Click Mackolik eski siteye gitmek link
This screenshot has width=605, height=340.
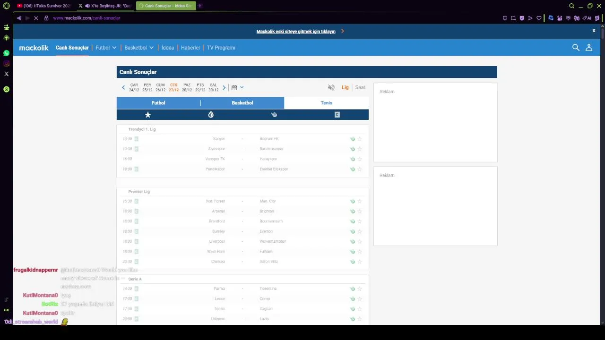(x=296, y=32)
